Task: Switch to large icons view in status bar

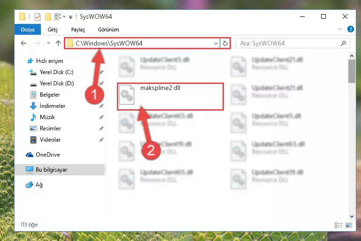Action: coord(349,225)
